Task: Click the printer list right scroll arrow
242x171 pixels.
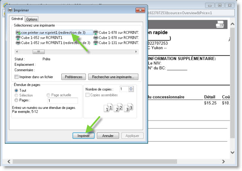Action: coord(136,52)
